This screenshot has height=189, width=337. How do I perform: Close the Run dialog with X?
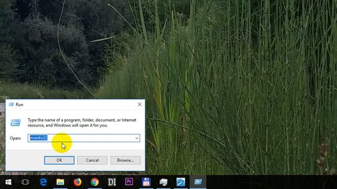click(140, 104)
